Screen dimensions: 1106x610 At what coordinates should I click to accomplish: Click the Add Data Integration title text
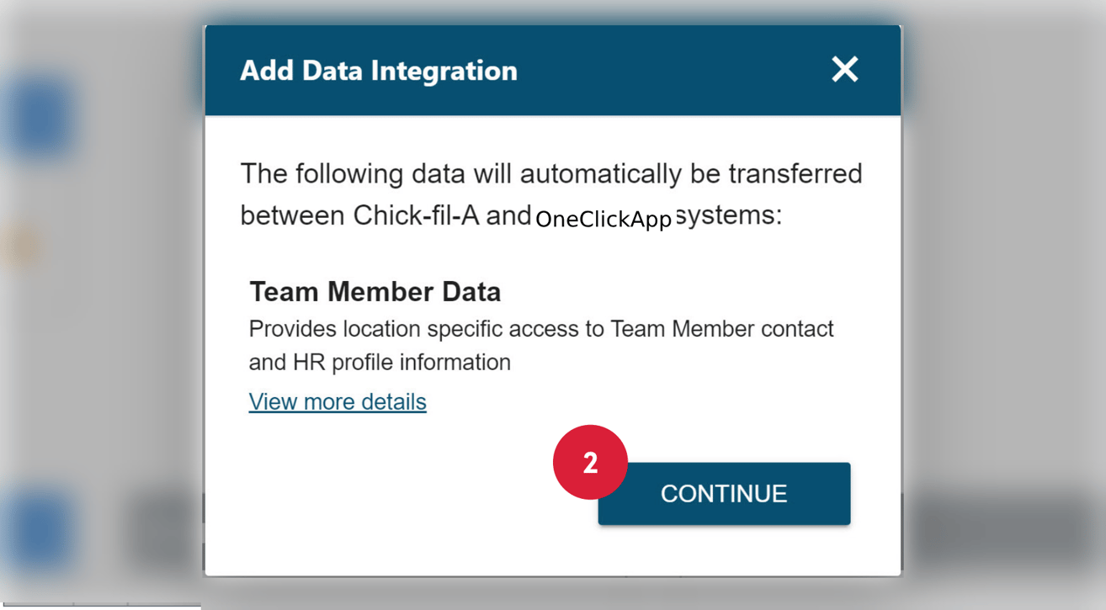pos(378,71)
